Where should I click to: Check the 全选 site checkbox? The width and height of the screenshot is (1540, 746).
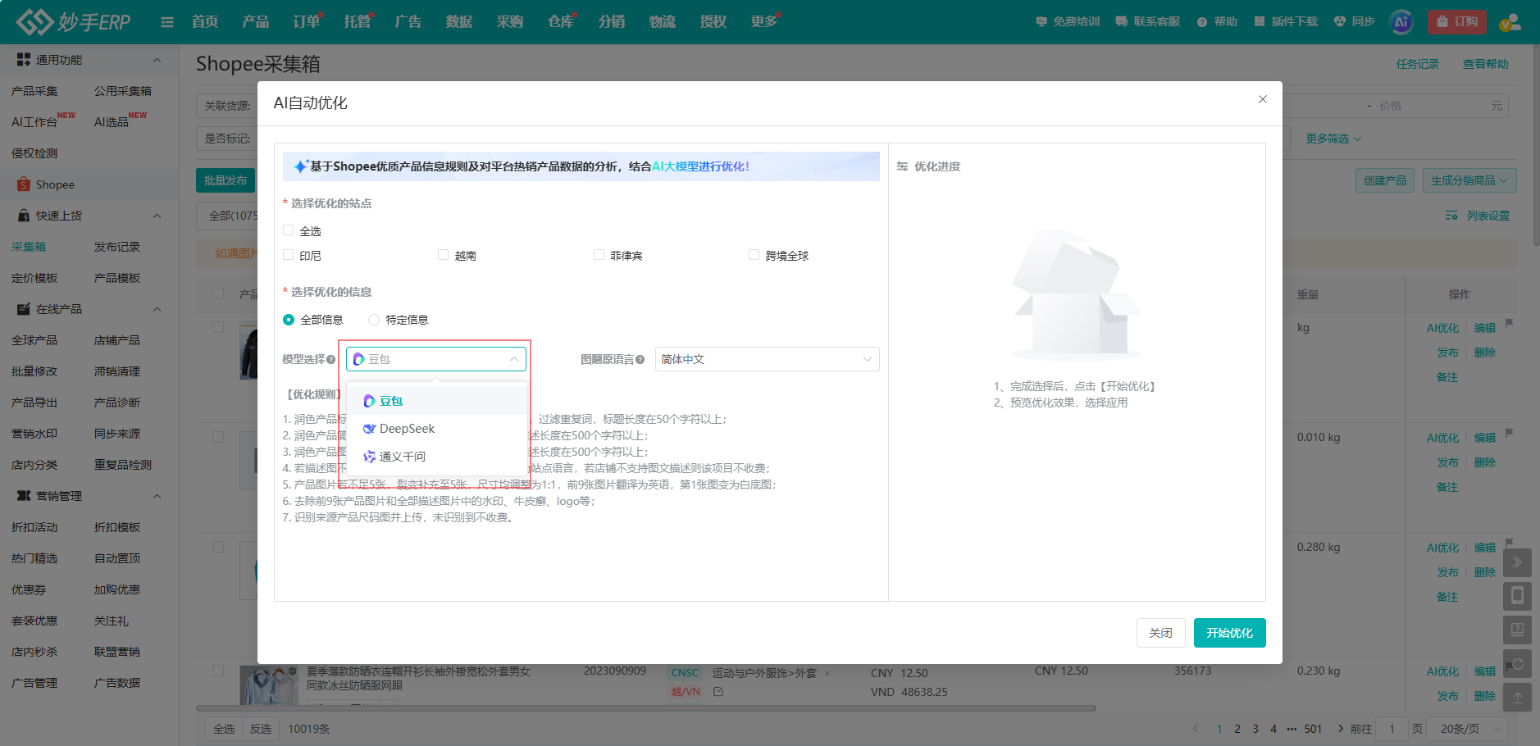point(289,230)
